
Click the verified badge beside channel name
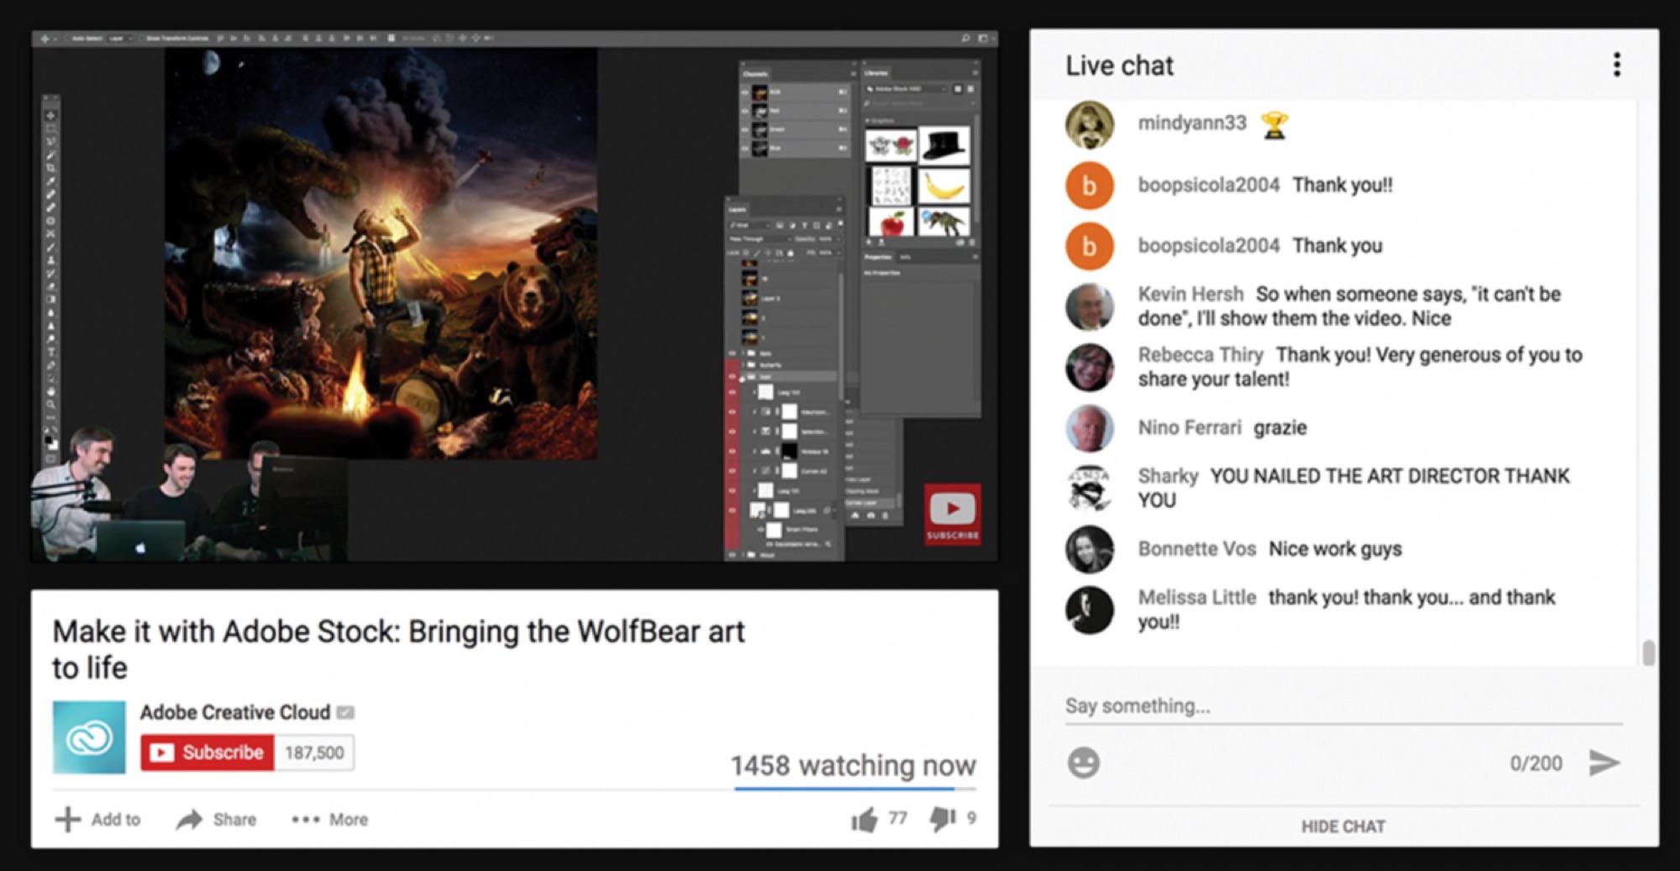point(345,712)
